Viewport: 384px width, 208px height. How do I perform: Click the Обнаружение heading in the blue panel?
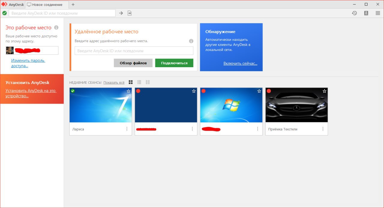pyautogui.click(x=220, y=32)
